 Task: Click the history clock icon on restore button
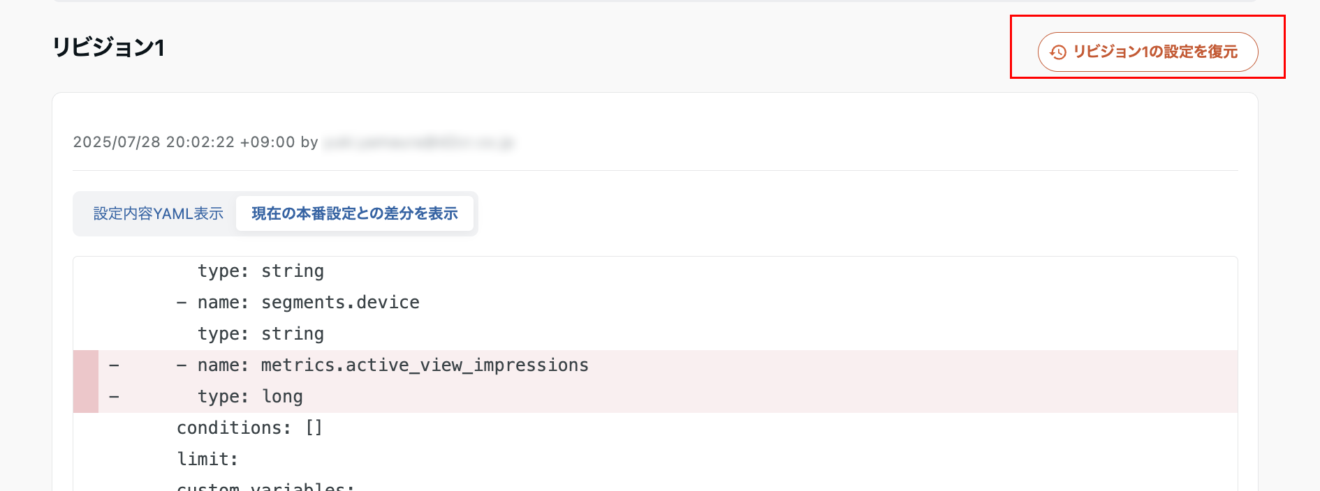click(1058, 52)
